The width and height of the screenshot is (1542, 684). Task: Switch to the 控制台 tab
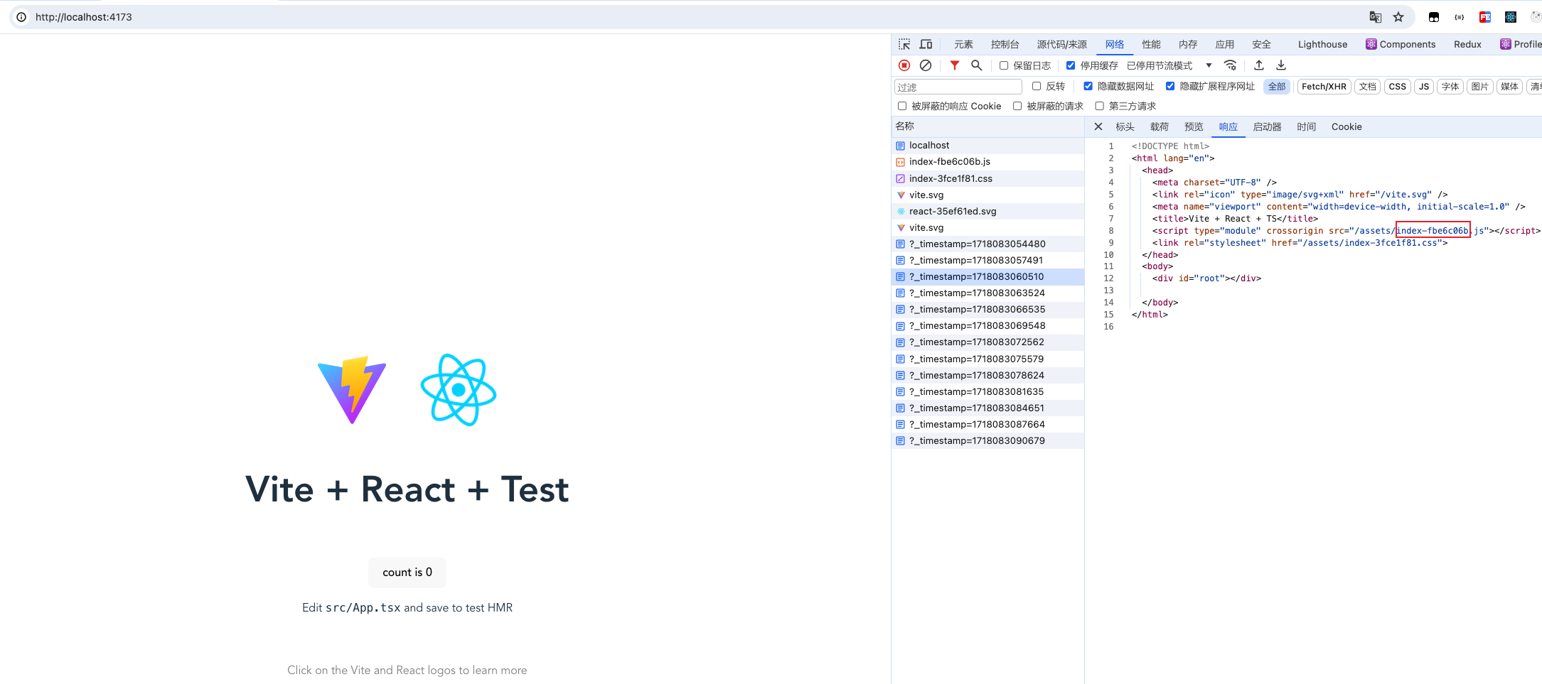pyautogui.click(x=1005, y=44)
